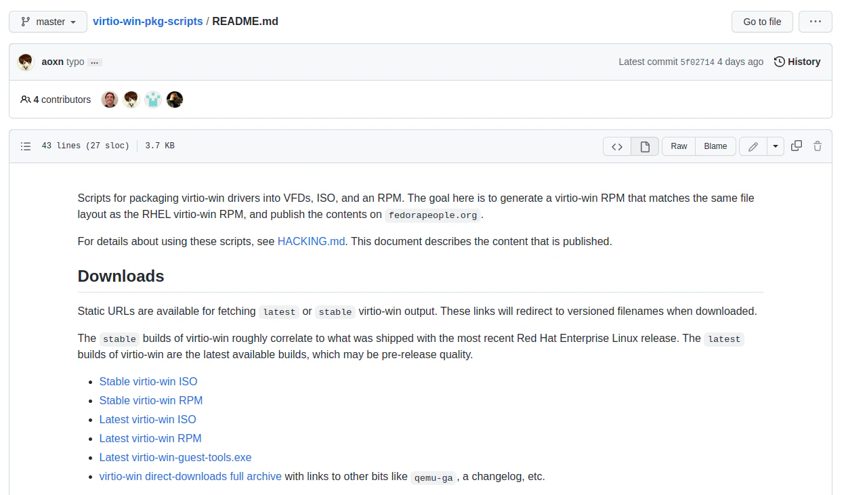Open the virtio-win direct-downloads full archive link
This screenshot has width=846, height=495.
pos(190,476)
